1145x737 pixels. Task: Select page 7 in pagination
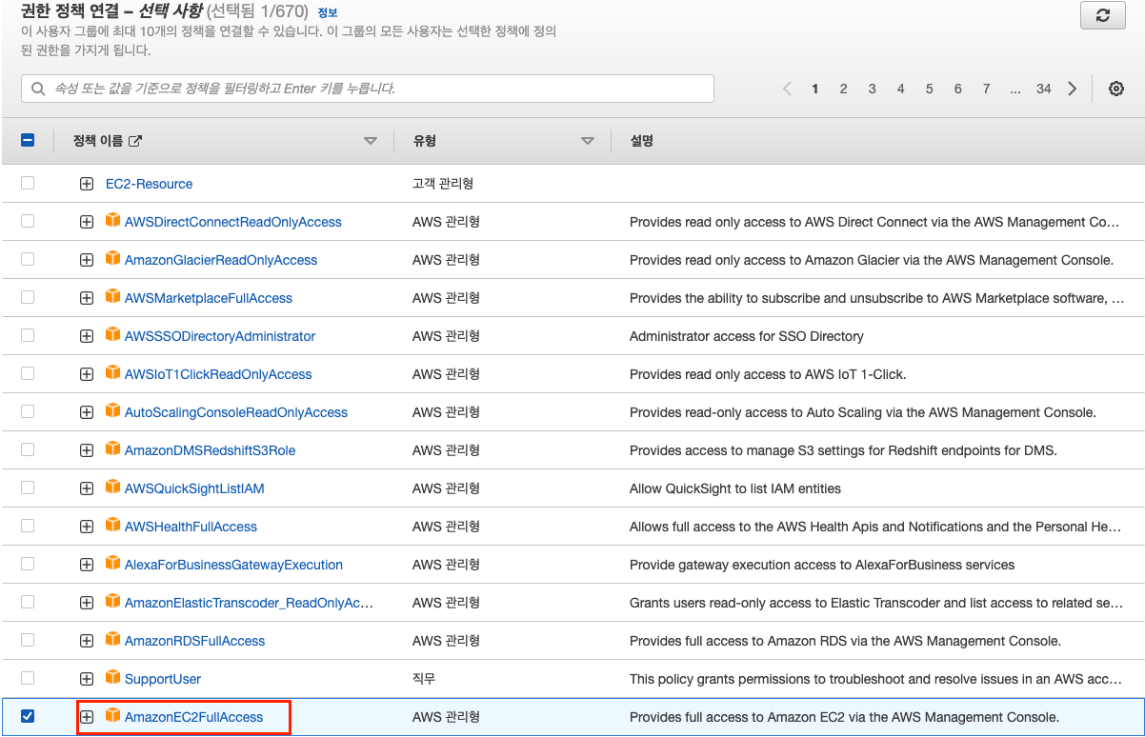[x=986, y=89]
